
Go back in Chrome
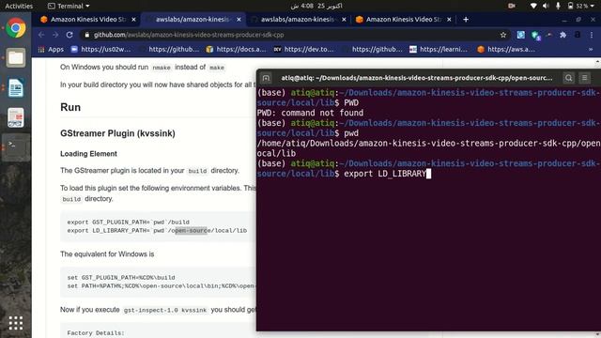pyautogui.click(x=41, y=35)
